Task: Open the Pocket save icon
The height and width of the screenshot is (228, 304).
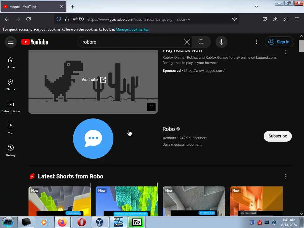Action: coord(265,19)
